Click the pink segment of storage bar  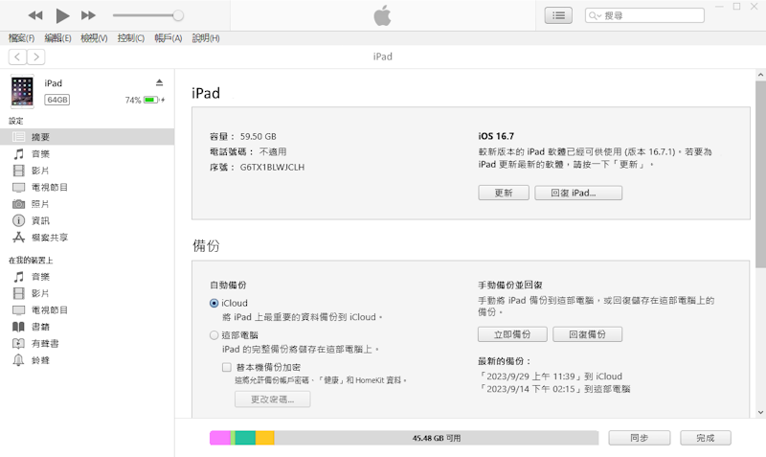click(220, 438)
